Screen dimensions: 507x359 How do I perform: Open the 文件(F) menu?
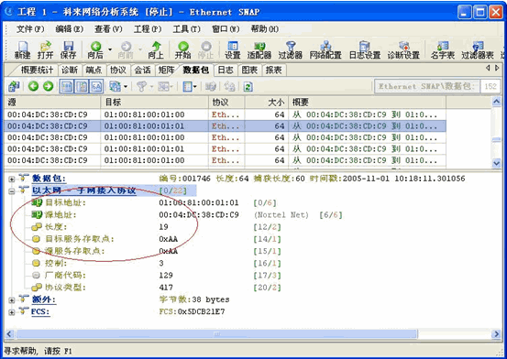coord(30,29)
